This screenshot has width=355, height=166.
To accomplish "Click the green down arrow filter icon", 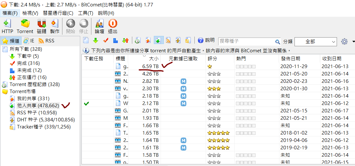I will (x=96, y=41).
